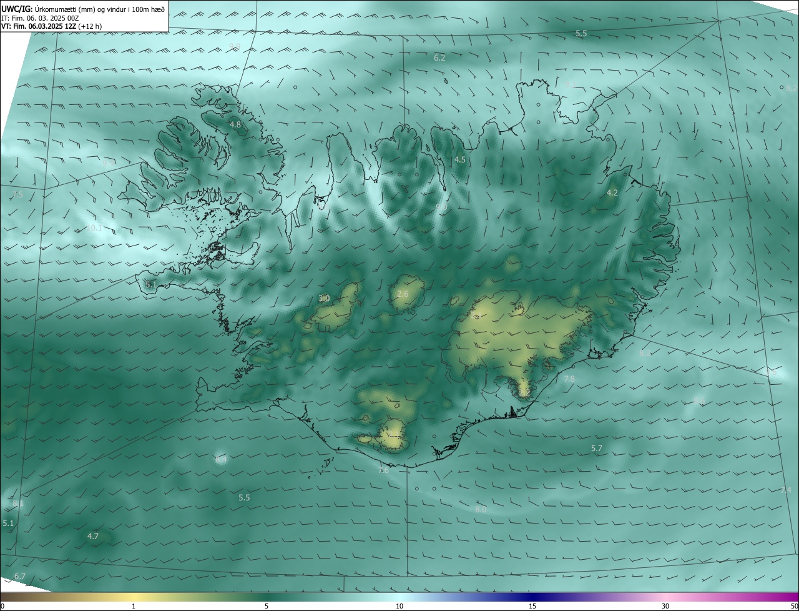The height and width of the screenshot is (611, 799).
Task: Click the colour scale tick label 1
Action: point(134,606)
